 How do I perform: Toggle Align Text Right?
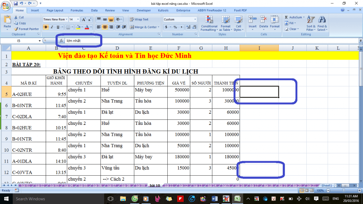click(111, 27)
